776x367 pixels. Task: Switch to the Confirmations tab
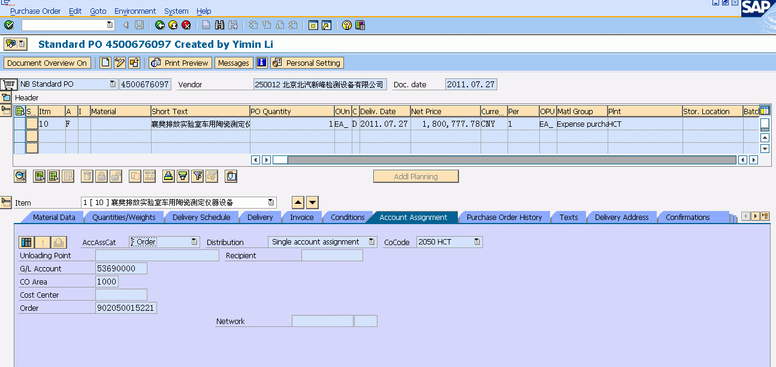[x=688, y=217]
